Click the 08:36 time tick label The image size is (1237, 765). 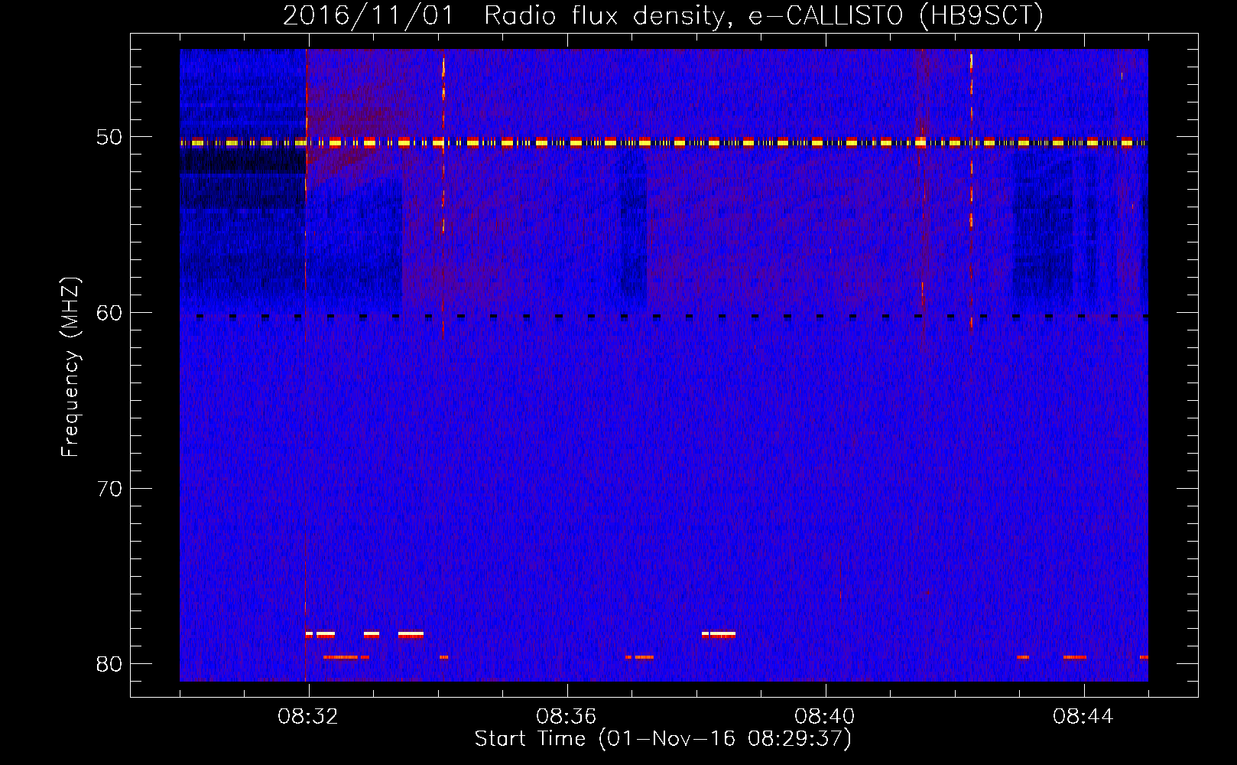coord(567,717)
